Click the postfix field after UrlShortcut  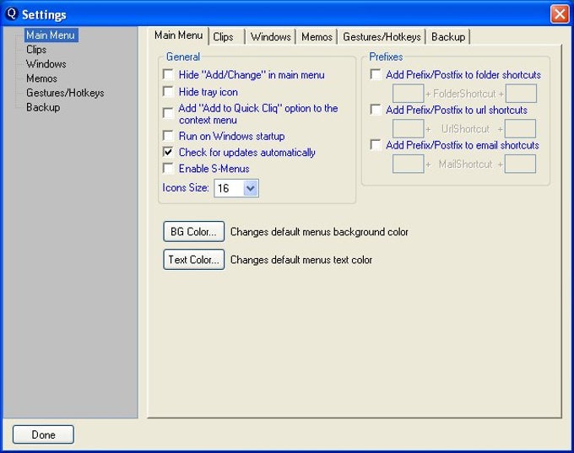(x=520, y=128)
